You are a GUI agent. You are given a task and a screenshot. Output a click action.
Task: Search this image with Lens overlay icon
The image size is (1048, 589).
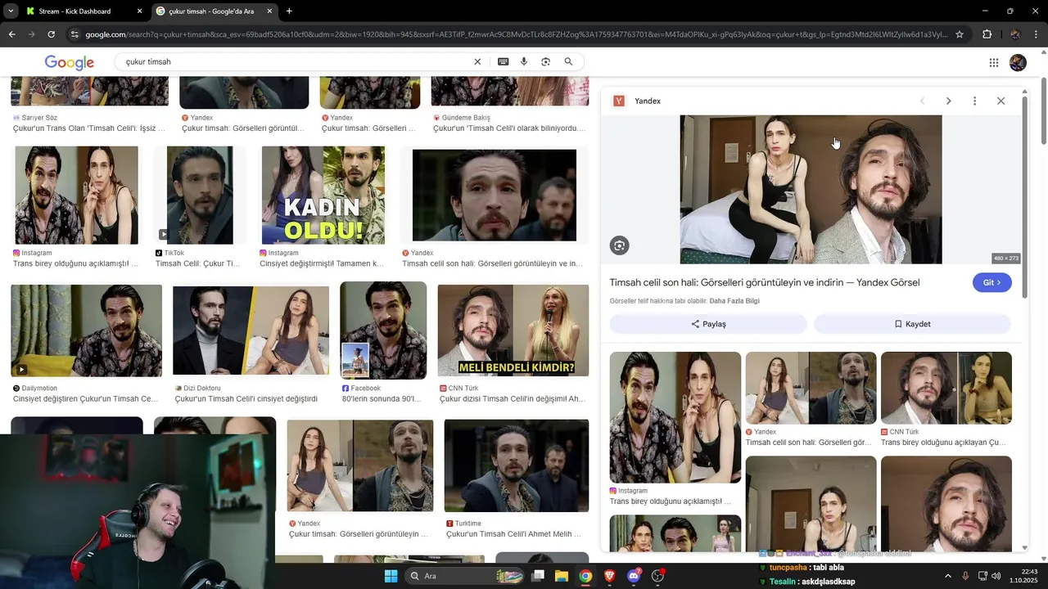[620, 245]
